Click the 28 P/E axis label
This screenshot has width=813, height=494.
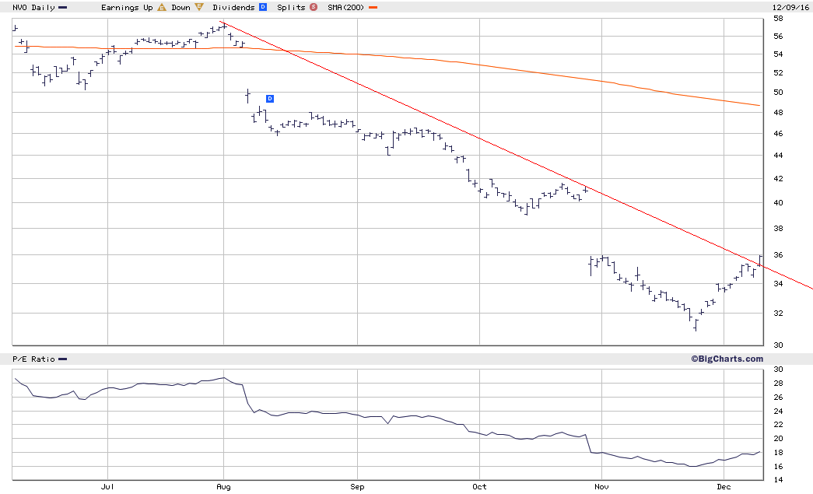click(778, 383)
